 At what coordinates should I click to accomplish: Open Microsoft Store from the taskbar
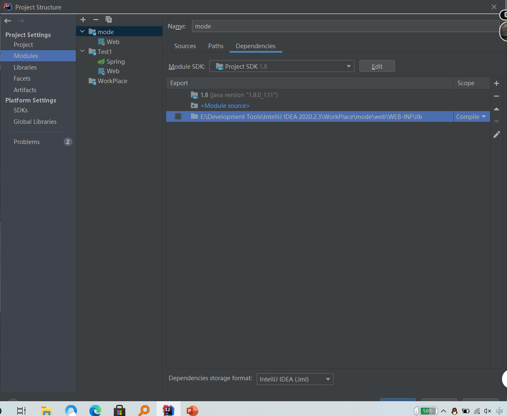(120, 410)
